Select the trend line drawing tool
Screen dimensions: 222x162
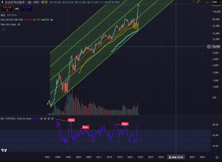199,1
